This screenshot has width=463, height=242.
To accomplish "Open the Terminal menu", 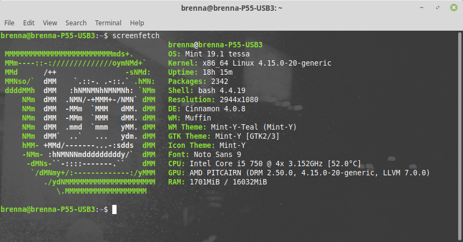I will pyautogui.click(x=108, y=23).
